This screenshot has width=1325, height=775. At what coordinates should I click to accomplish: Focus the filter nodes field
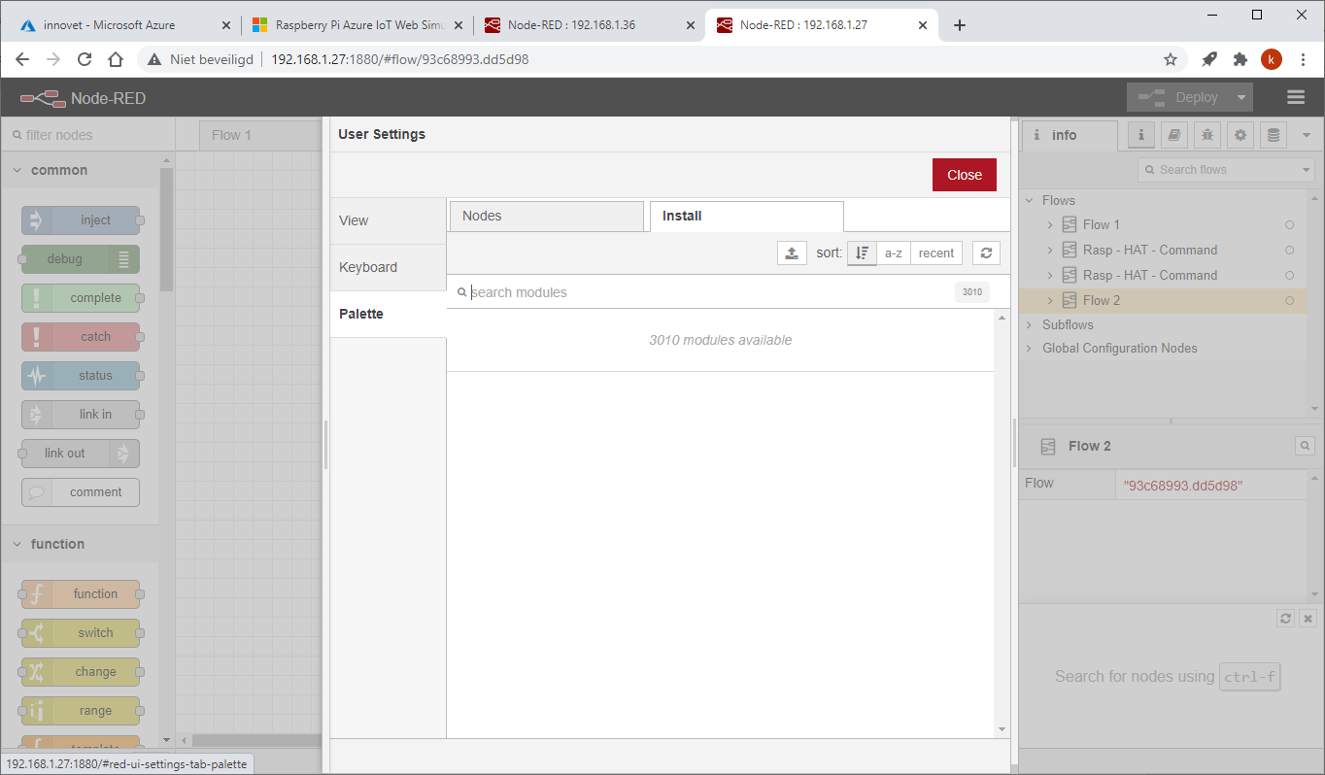(x=87, y=135)
